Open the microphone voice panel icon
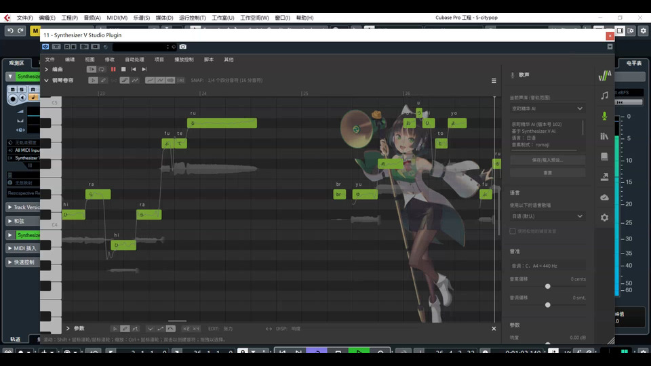The height and width of the screenshot is (366, 651). coord(604,116)
